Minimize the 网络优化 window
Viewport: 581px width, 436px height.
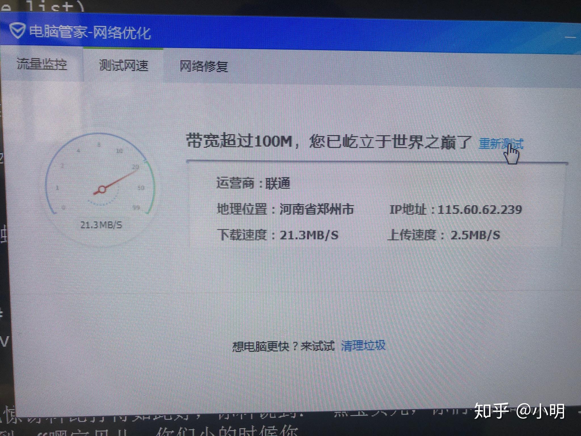pos(570,37)
